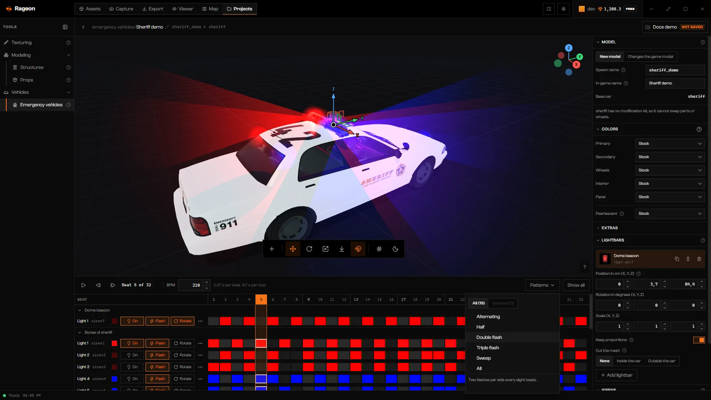Open settings gear in top bar
The image size is (711, 400).
564,9
